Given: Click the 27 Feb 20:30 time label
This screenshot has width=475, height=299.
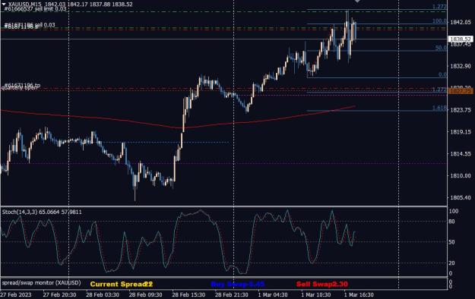Looking at the screenshot, I should (59, 294).
